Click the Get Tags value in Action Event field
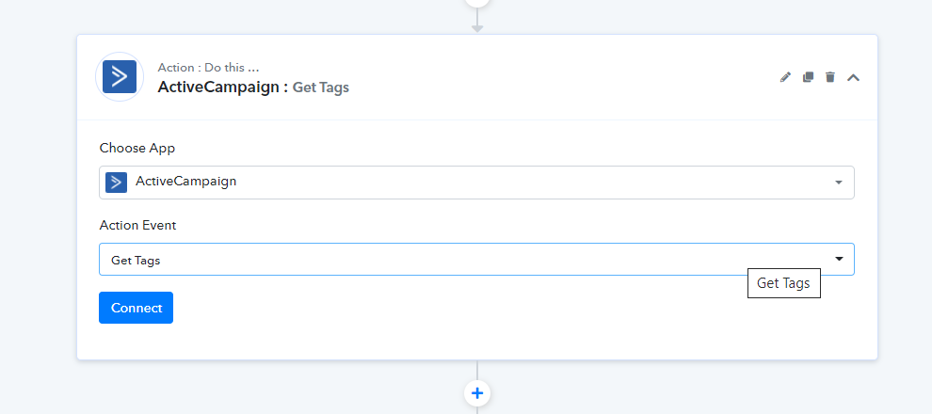 (x=136, y=260)
